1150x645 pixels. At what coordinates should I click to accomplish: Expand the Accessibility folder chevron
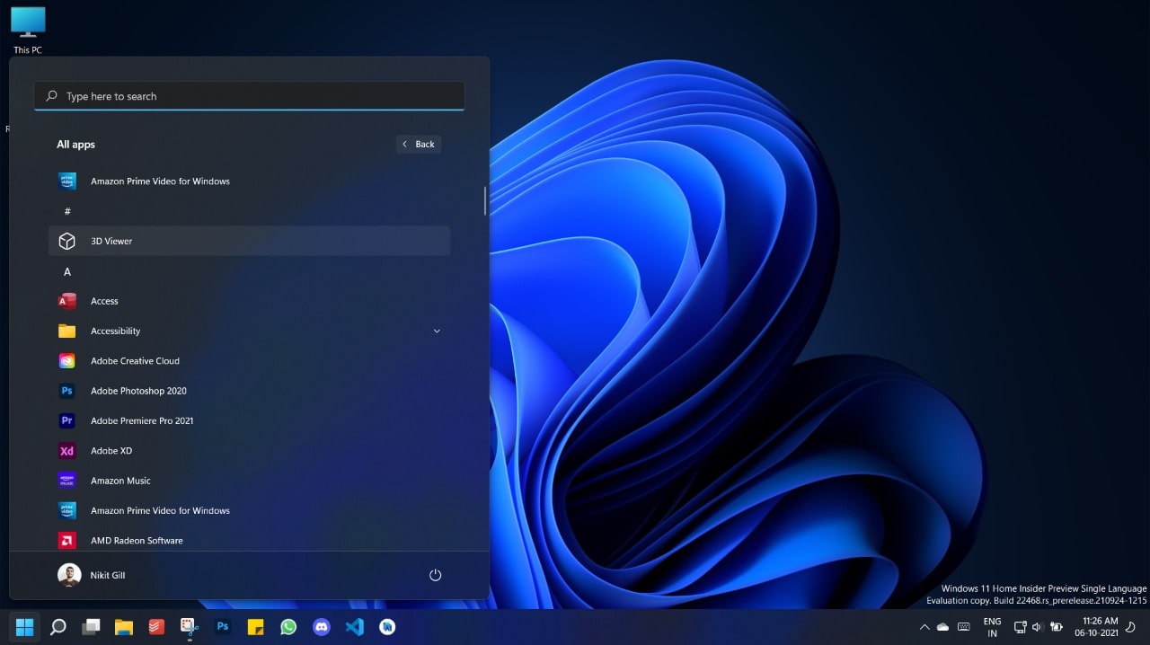click(x=437, y=331)
